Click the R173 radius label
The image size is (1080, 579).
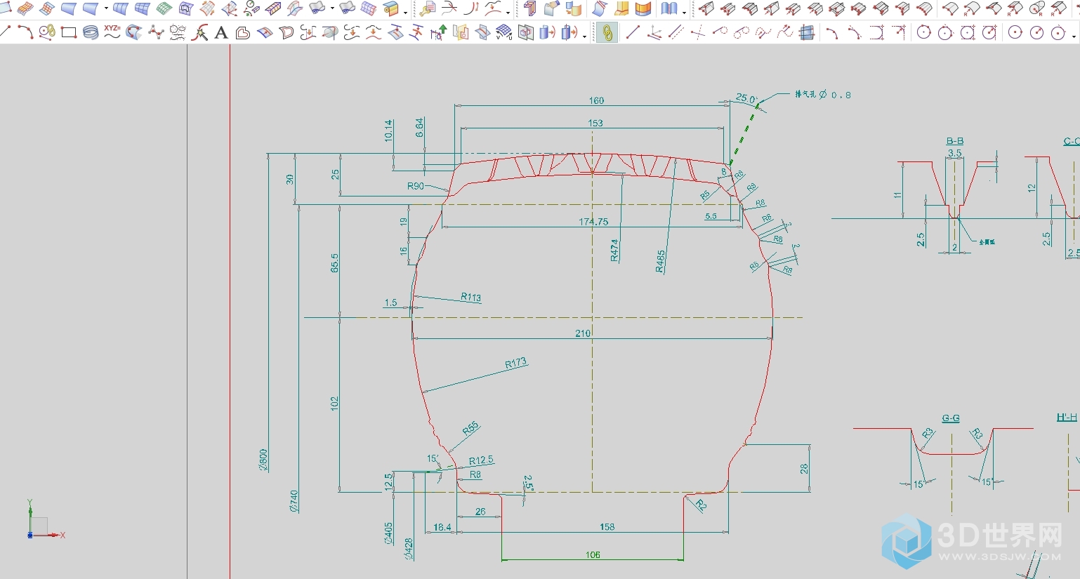[x=516, y=363]
